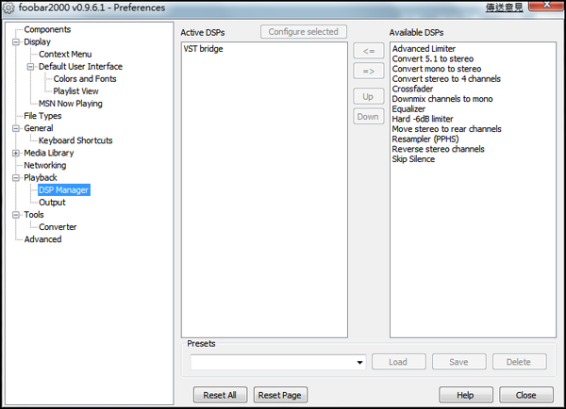Screen dimensions: 566x409
Task: Select DSP Manager in the tree
Action: 64,190
